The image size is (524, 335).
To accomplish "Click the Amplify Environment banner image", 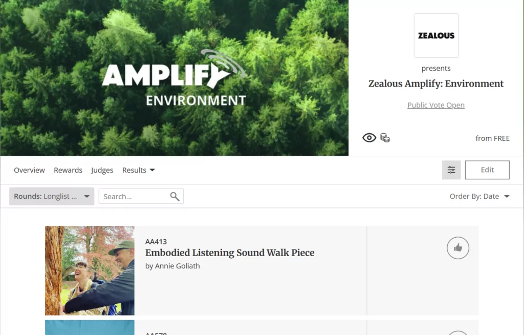I will click(x=174, y=78).
